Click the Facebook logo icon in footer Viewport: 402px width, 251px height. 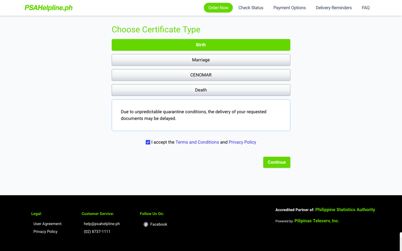pos(146,224)
